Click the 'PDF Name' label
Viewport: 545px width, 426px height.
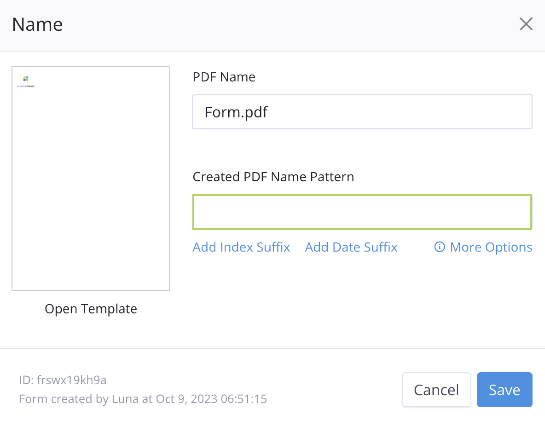pyautogui.click(x=224, y=77)
